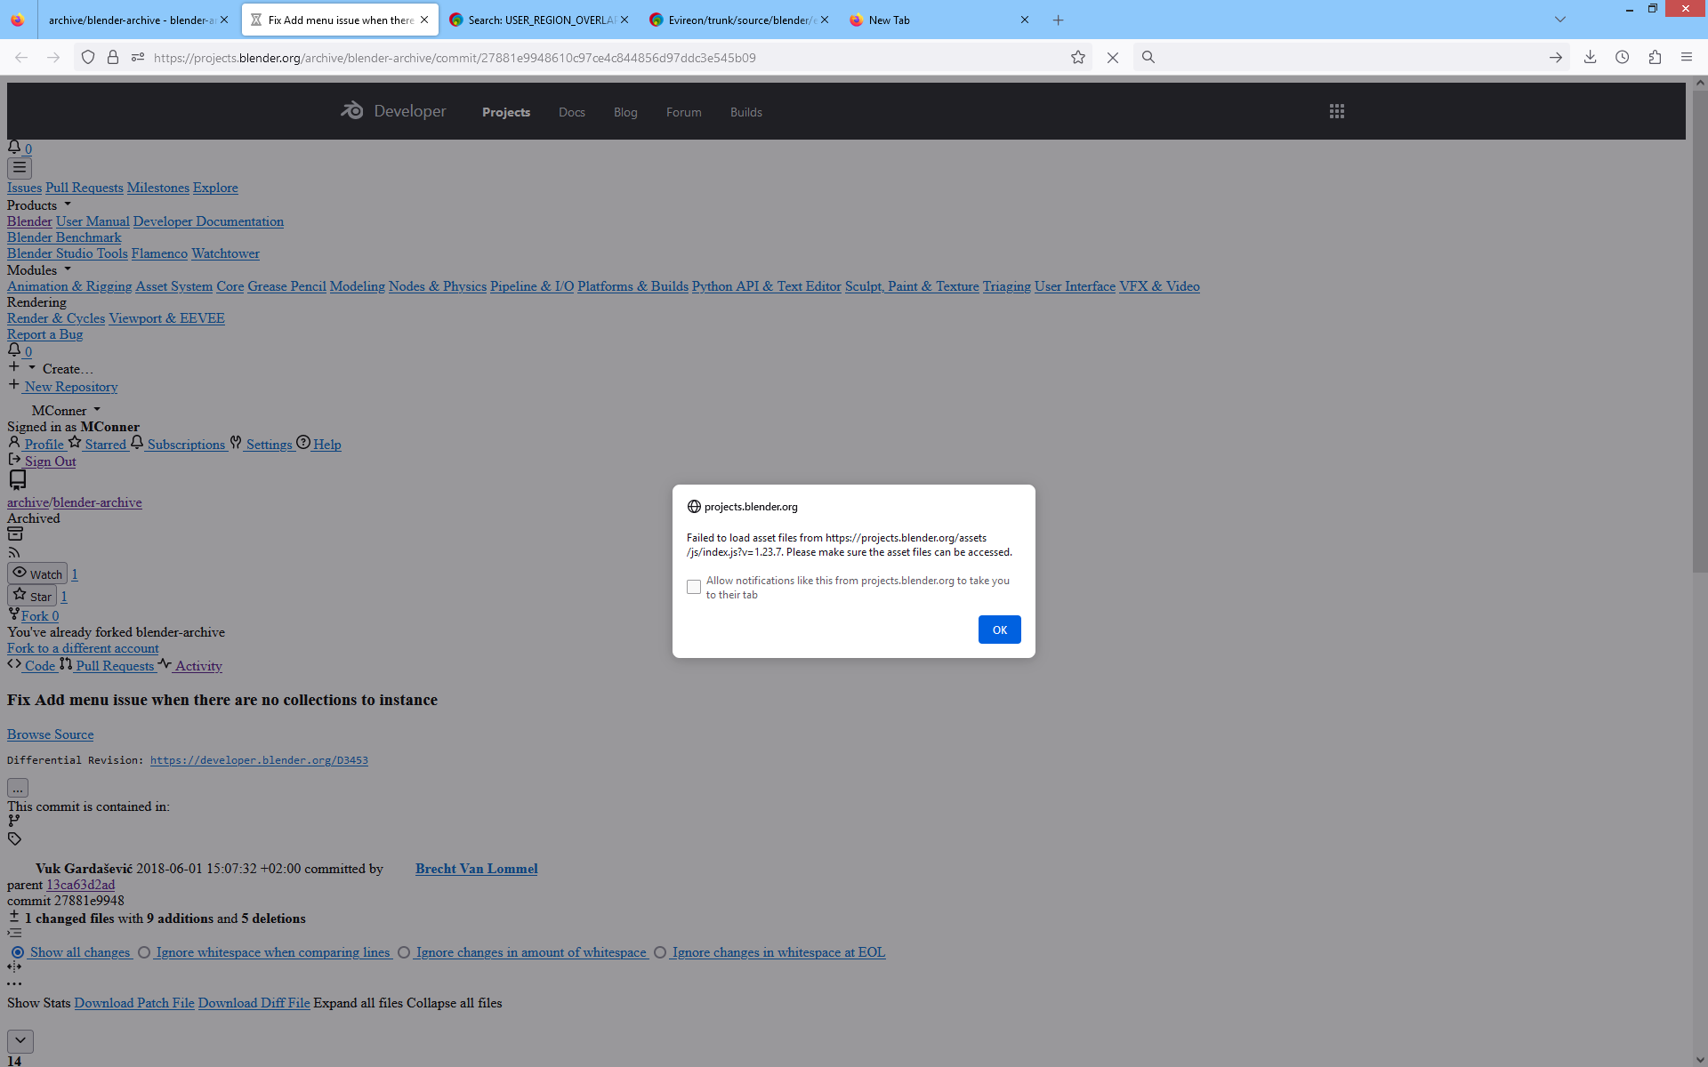Open the list all tabs dropdown arrow
Image resolution: width=1708 pixels, height=1067 pixels.
[1559, 20]
